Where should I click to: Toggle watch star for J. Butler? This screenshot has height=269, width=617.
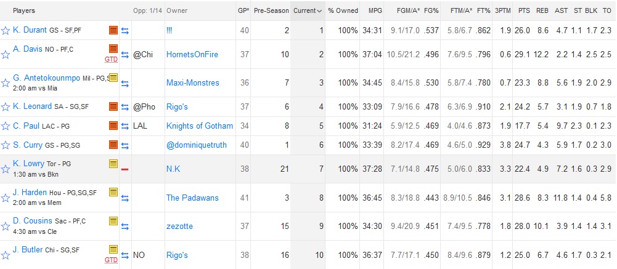pyautogui.click(x=5, y=255)
